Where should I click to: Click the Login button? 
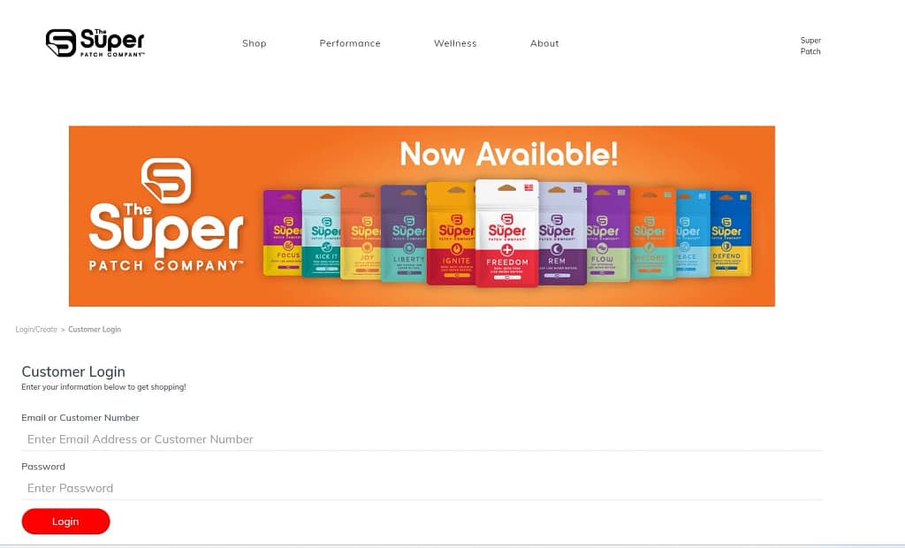tap(65, 521)
